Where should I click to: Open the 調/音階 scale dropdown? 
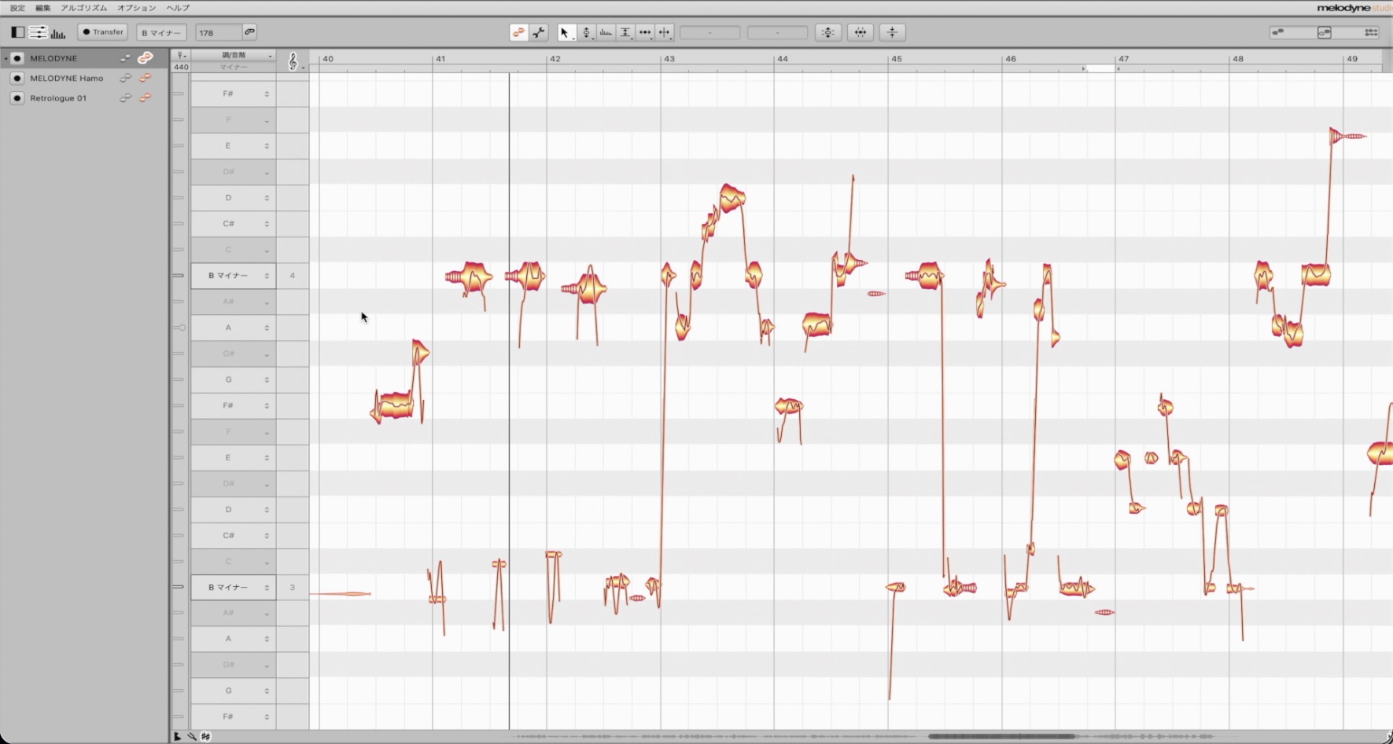coord(234,55)
